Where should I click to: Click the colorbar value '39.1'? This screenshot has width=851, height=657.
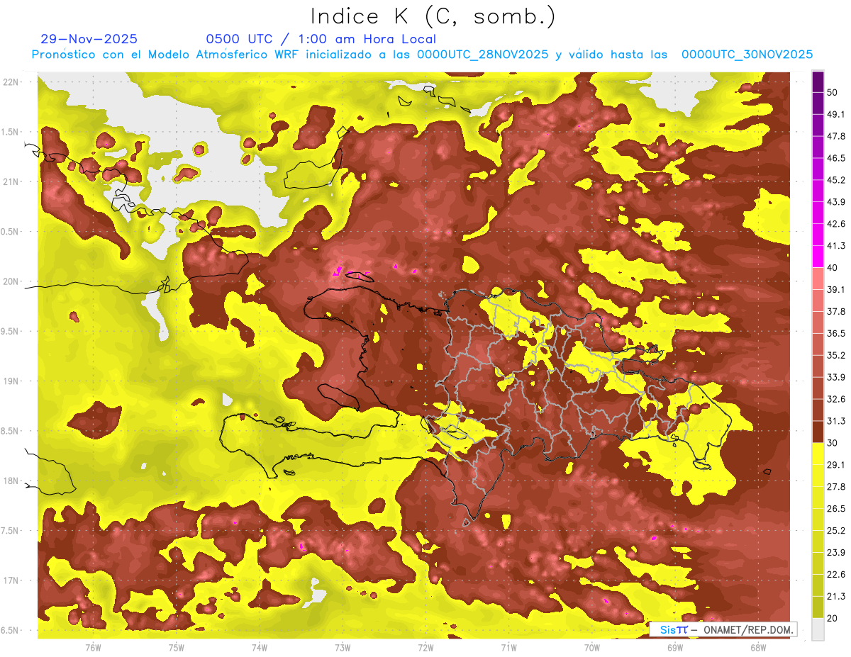[x=836, y=290]
